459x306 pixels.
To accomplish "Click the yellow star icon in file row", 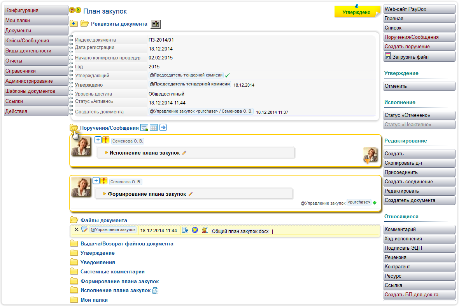I will point(195,230).
